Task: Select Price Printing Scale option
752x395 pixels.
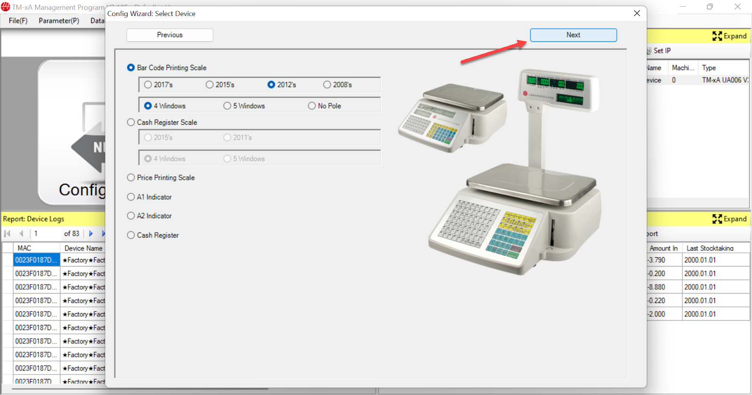Action: (131, 178)
